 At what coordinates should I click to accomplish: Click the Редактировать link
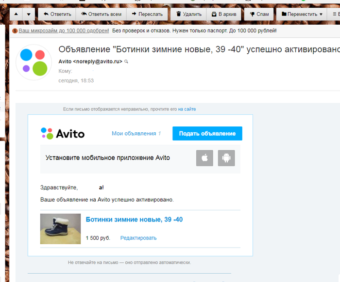click(138, 238)
